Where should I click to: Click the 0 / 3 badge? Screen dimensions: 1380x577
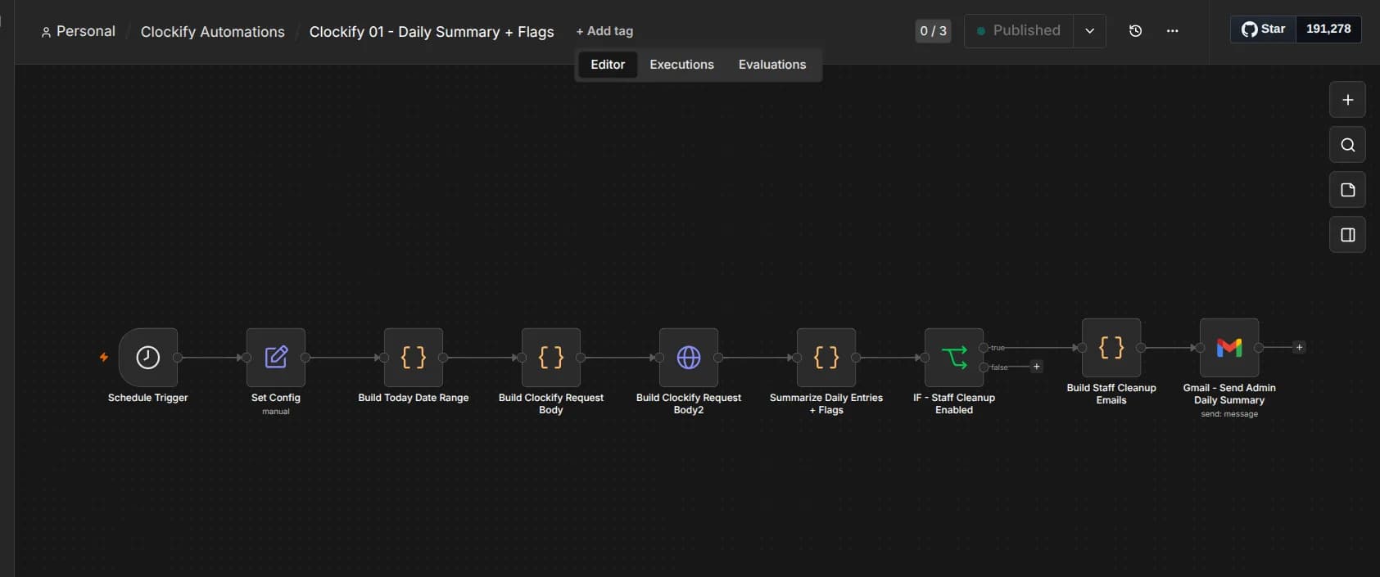pos(933,31)
